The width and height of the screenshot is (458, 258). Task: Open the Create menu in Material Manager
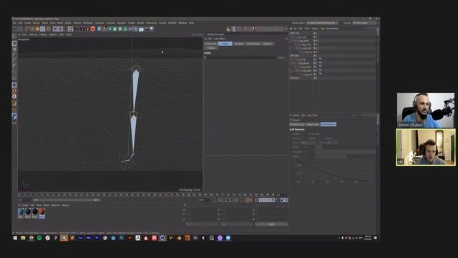pos(25,205)
